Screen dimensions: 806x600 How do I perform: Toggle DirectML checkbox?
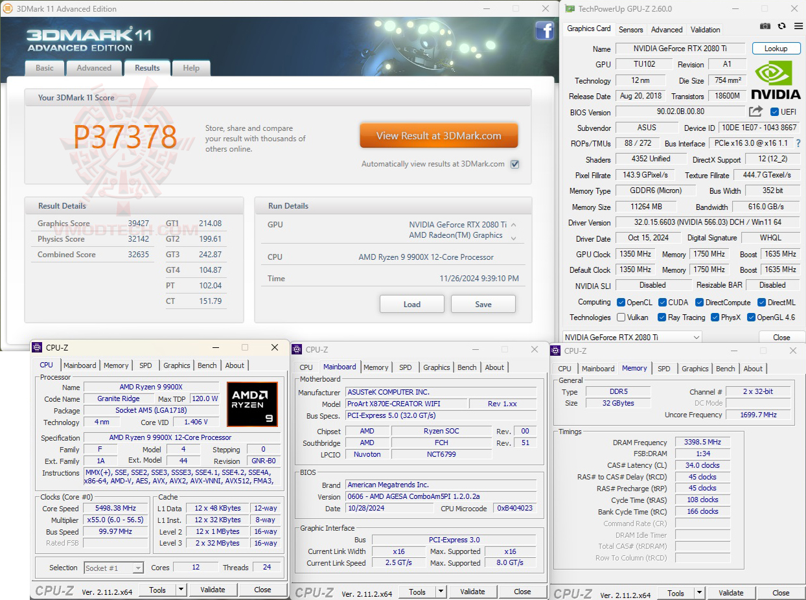point(762,303)
